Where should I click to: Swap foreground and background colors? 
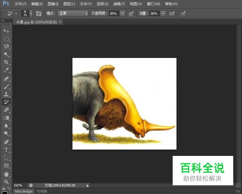tap(9, 188)
